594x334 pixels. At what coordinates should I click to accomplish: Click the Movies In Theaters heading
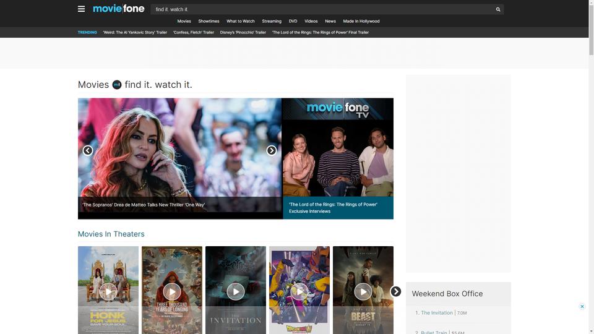[x=111, y=234]
